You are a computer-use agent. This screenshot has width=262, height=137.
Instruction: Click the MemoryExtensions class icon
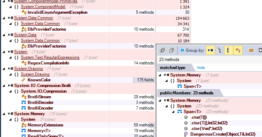(x=24, y=125)
